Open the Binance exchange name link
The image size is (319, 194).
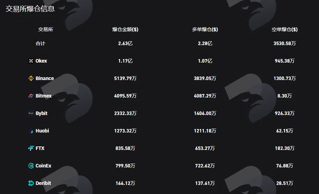[x=45, y=78]
